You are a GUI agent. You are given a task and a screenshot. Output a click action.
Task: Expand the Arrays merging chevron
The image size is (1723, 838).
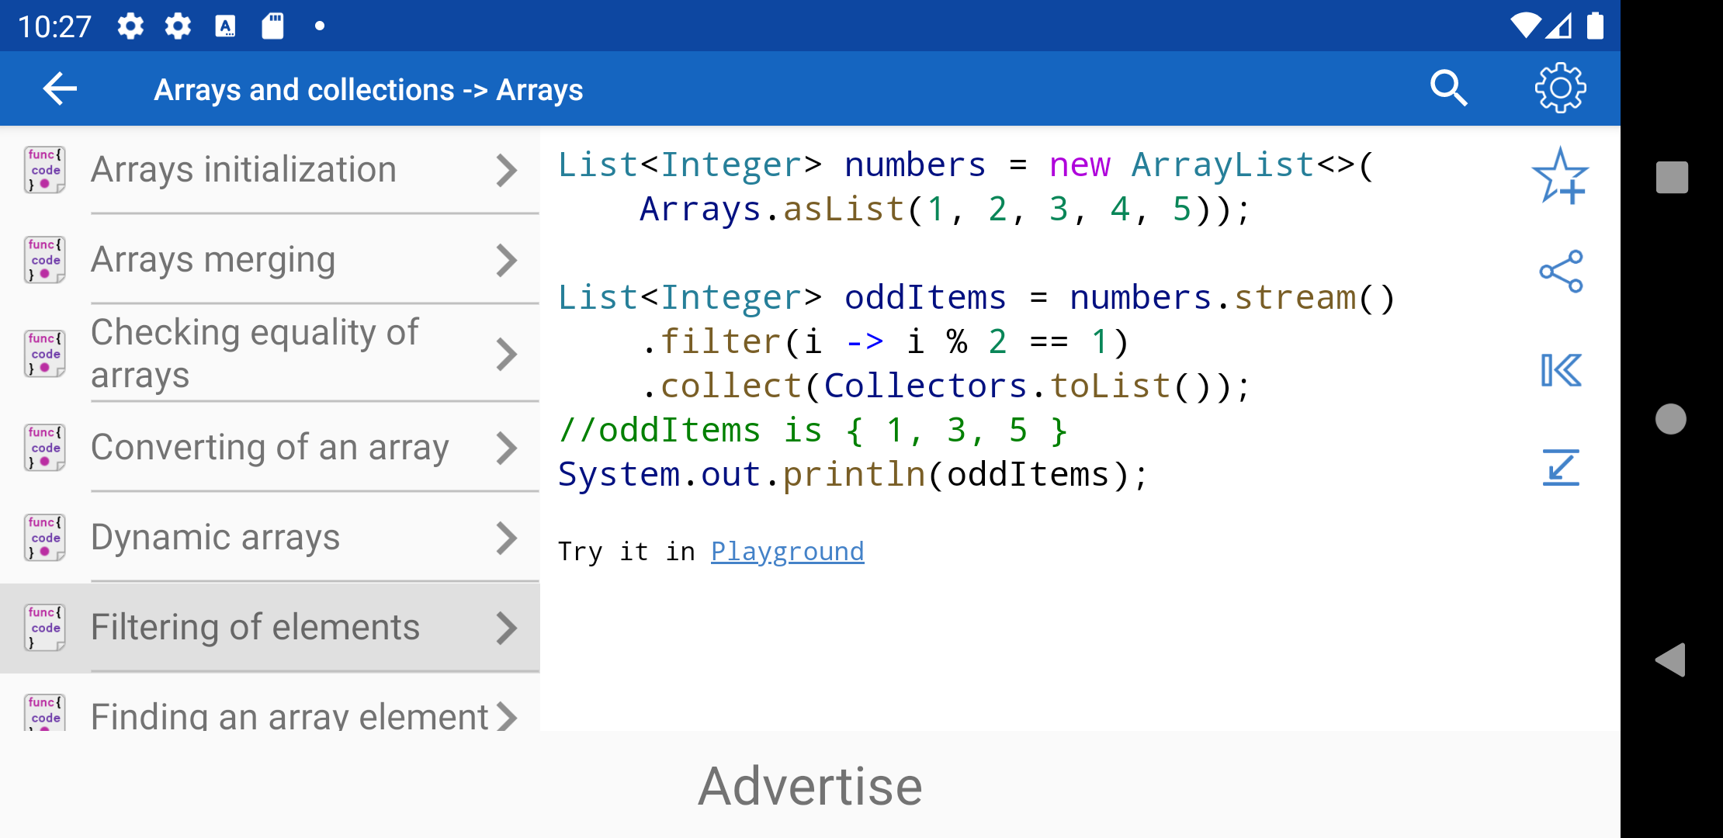506,260
